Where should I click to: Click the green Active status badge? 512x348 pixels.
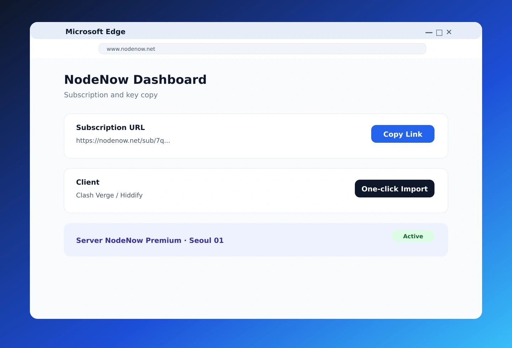point(413,236)
